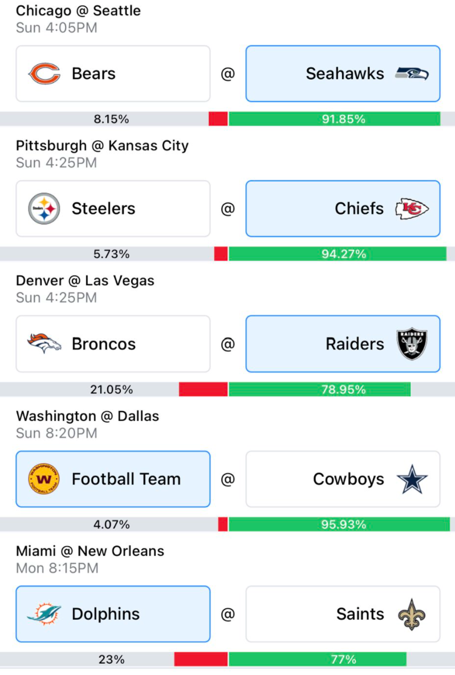
Task: Click the Denver Broncos horse logo
Action: 44,344
